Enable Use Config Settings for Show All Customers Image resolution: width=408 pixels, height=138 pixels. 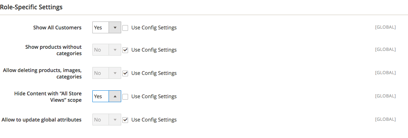click(x=125, y=28)
